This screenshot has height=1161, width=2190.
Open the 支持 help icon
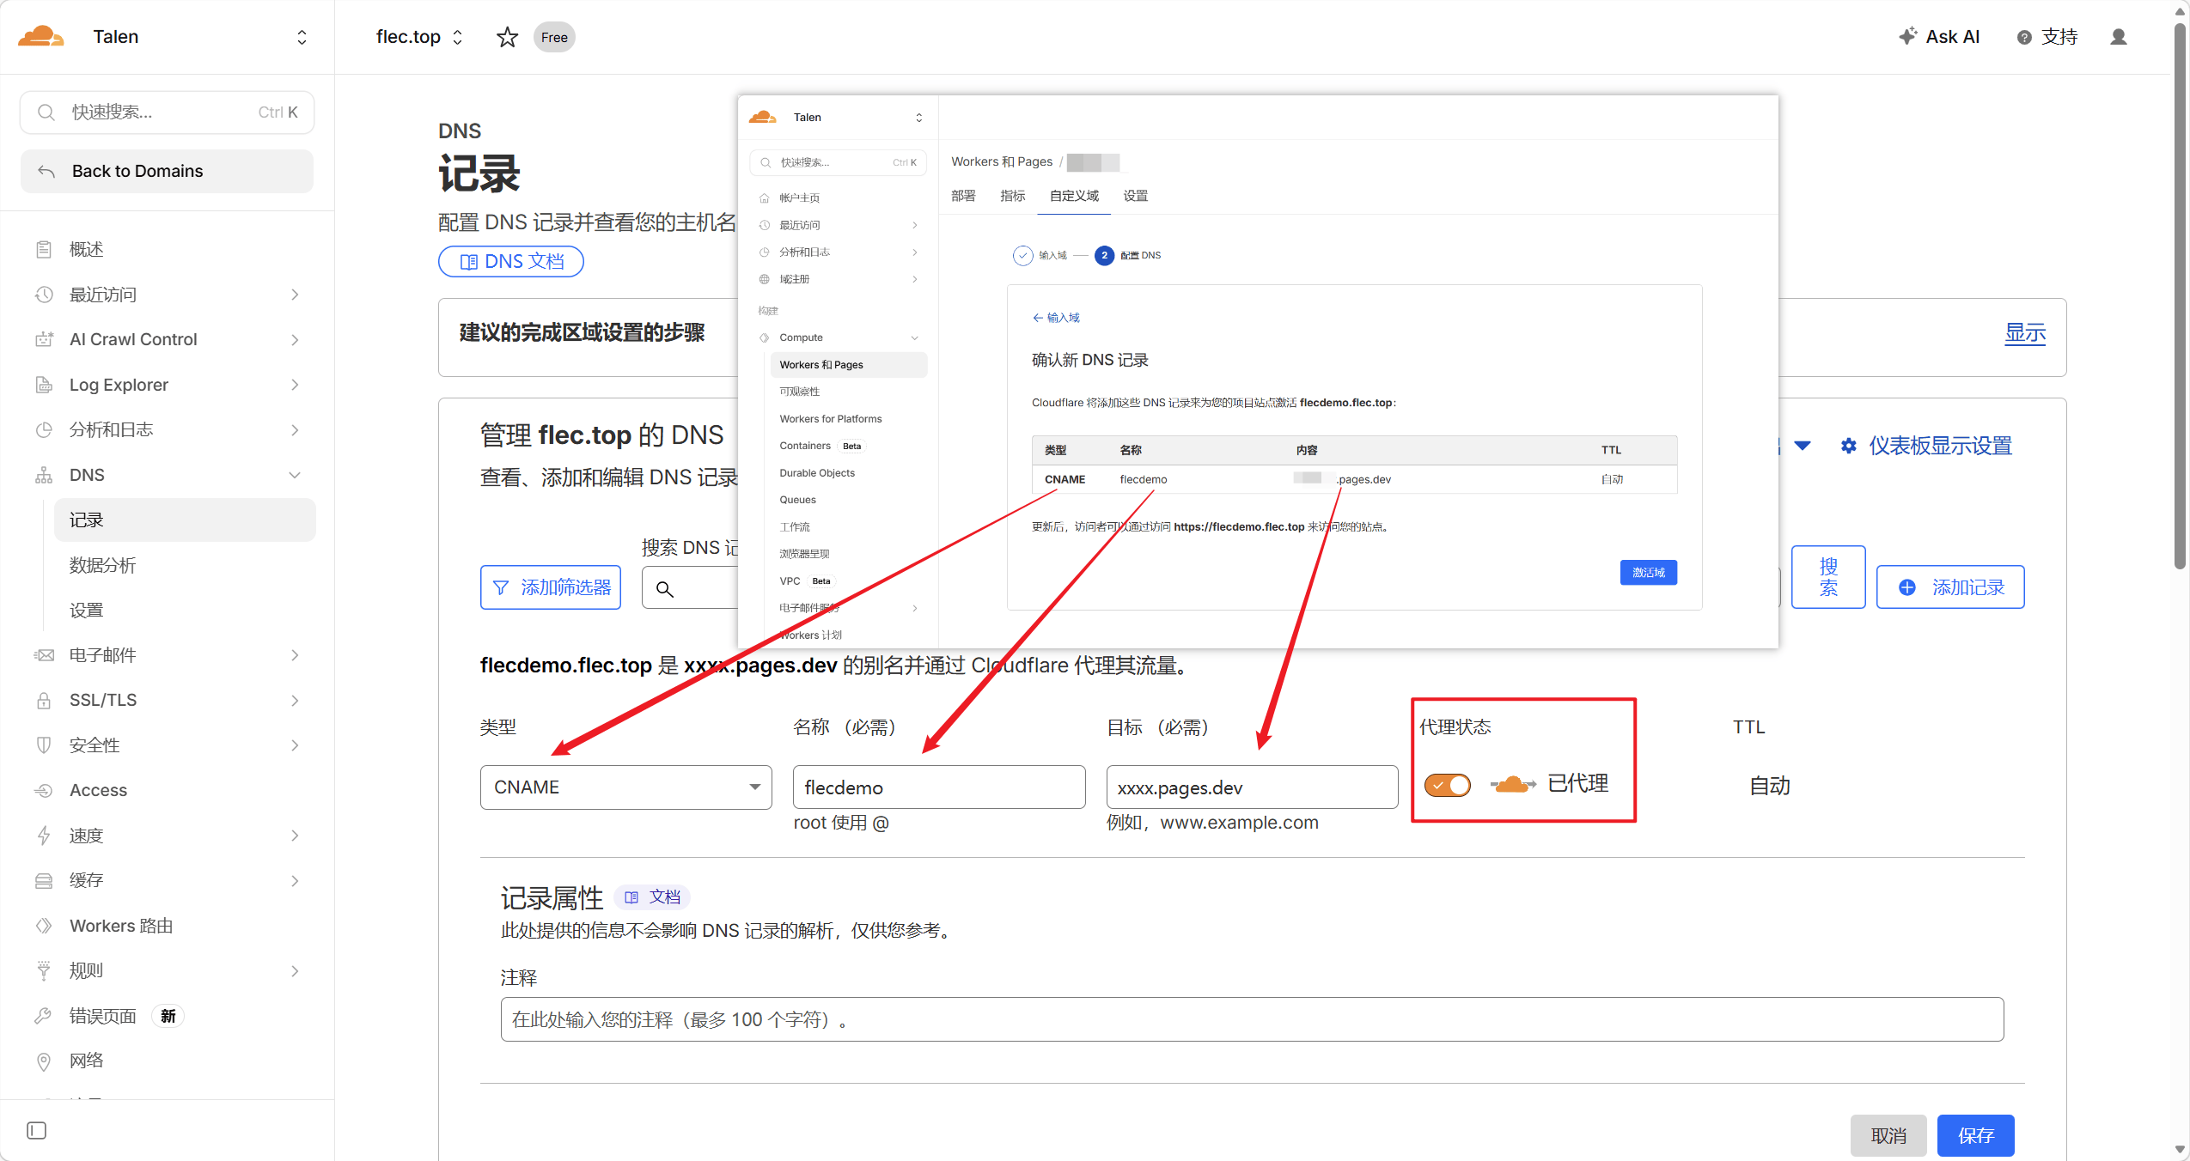2024,37
